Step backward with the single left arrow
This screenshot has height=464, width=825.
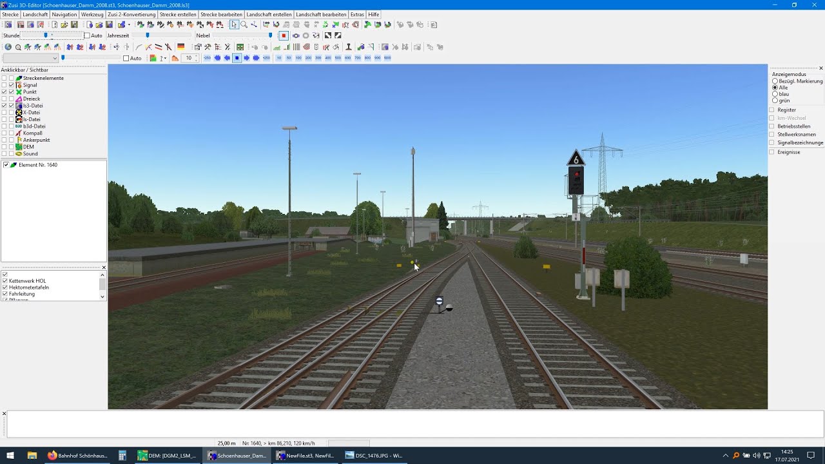(227, 58)
